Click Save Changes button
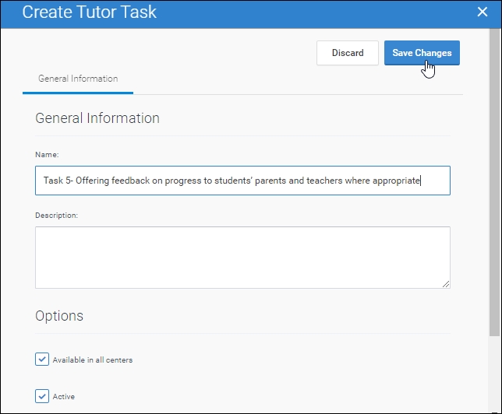502x414 pixels. [422, 53]
